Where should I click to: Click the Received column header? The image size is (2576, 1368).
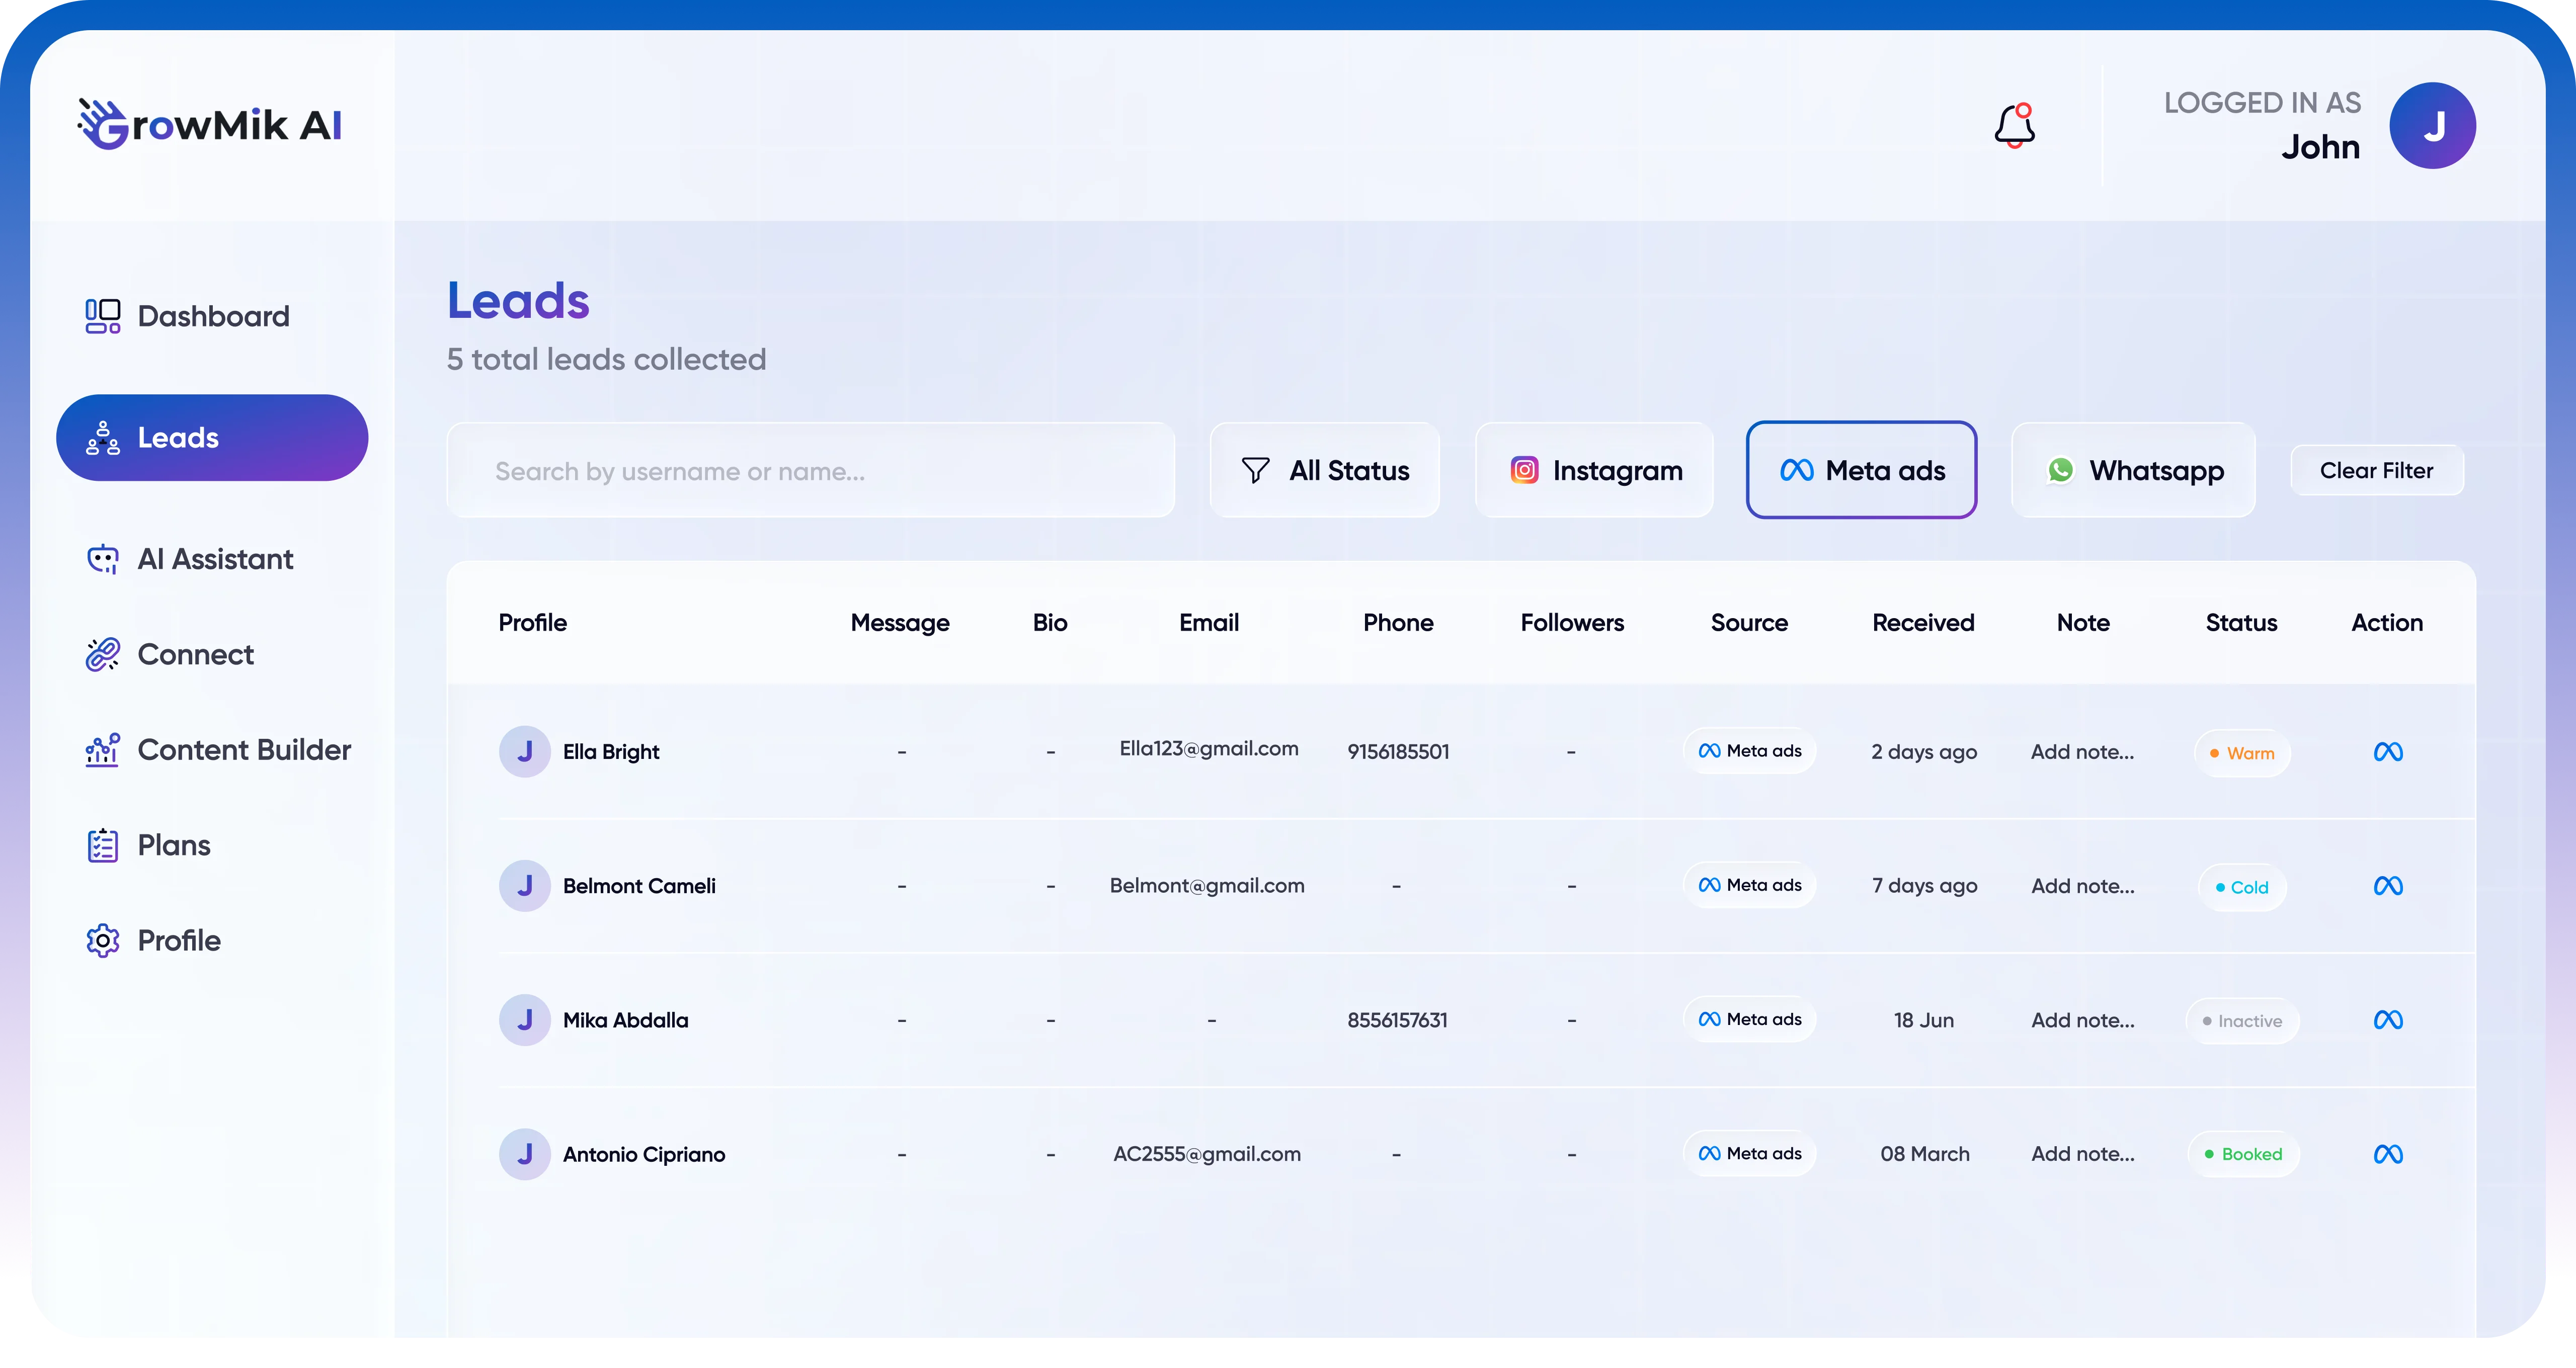(x=1923, y=623)
